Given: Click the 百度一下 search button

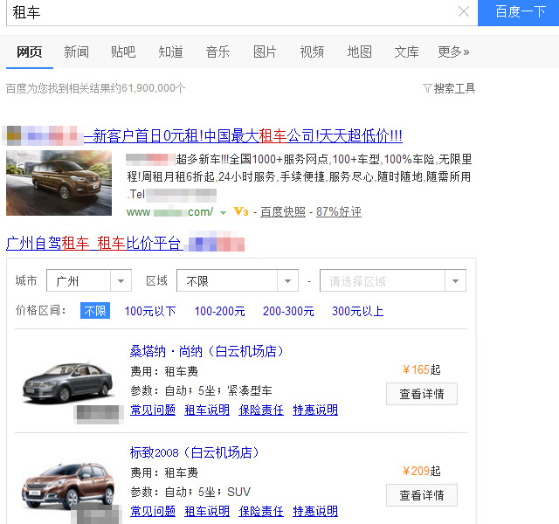Looking at the screenshot, I should (x=519, y=12).
